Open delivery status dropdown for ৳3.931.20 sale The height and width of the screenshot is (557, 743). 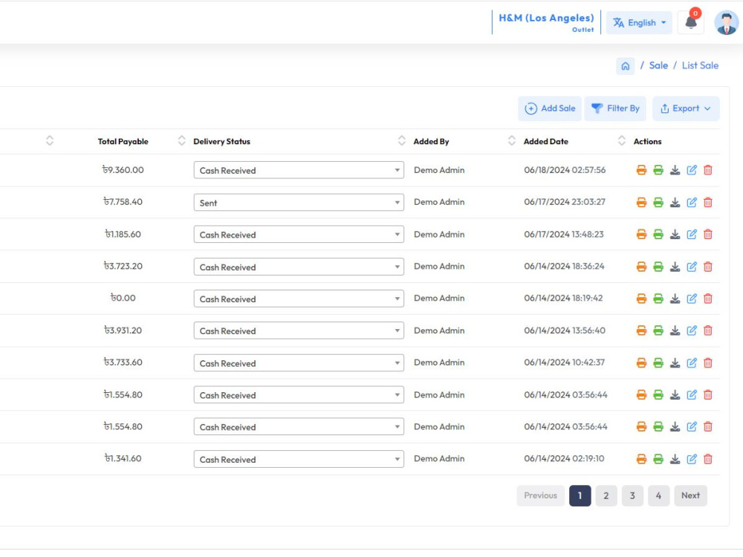tap(299, 330)
